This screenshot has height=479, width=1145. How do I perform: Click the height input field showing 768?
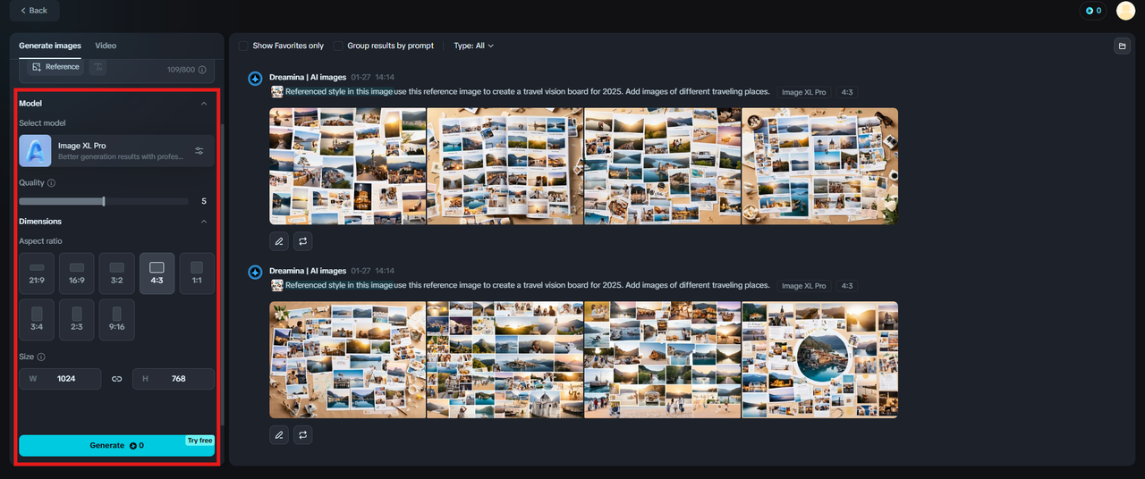tap(174, 379)
